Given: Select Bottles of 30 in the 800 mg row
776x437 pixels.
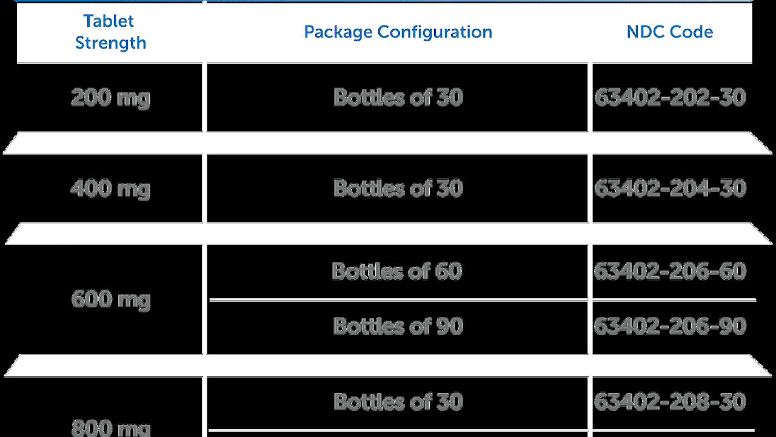Looking at the screenshot, I should (x=398, y=402).
